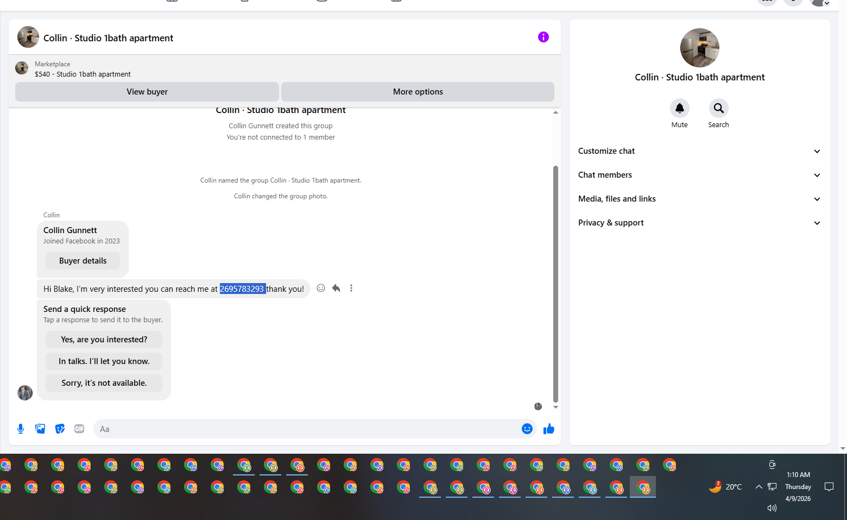Open Windows notification center icon

click(829, 487)
